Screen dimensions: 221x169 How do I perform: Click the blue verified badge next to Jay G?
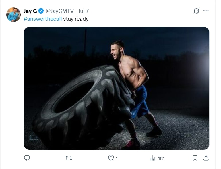click(41, 11)
